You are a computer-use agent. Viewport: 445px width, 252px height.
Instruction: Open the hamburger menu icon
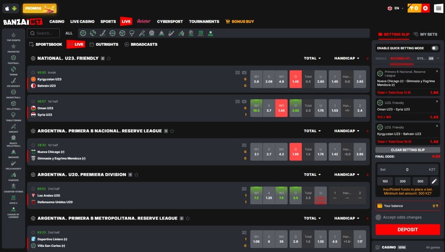coord(439,8)
